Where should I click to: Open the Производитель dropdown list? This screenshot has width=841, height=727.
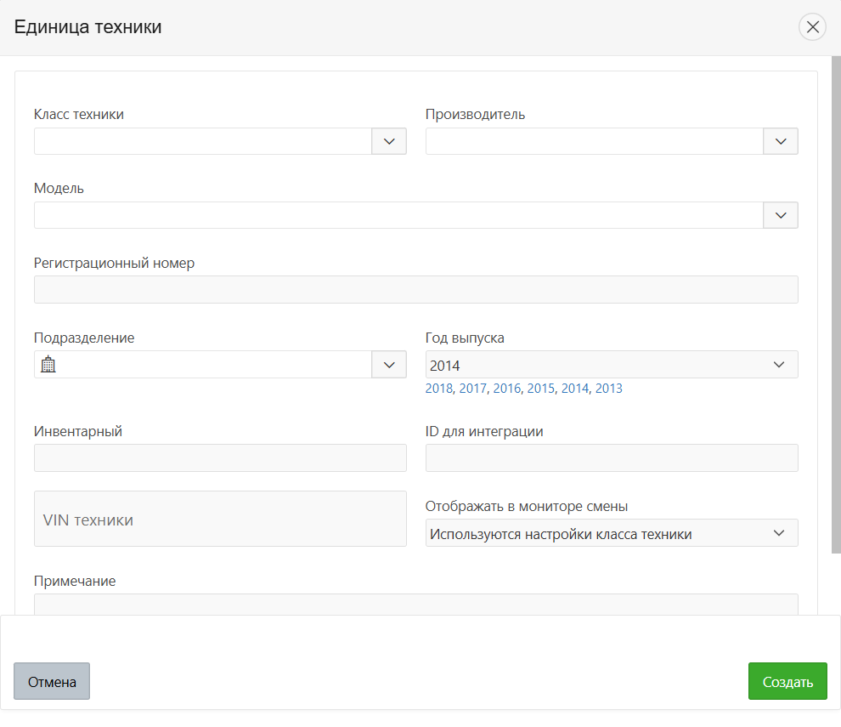(x=781, y=141)
